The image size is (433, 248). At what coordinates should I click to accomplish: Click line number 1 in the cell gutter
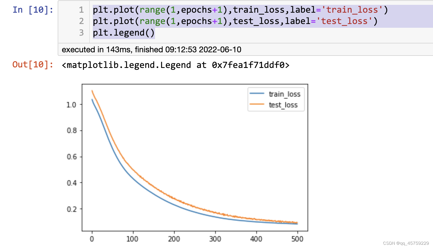[x=81, y=10]
